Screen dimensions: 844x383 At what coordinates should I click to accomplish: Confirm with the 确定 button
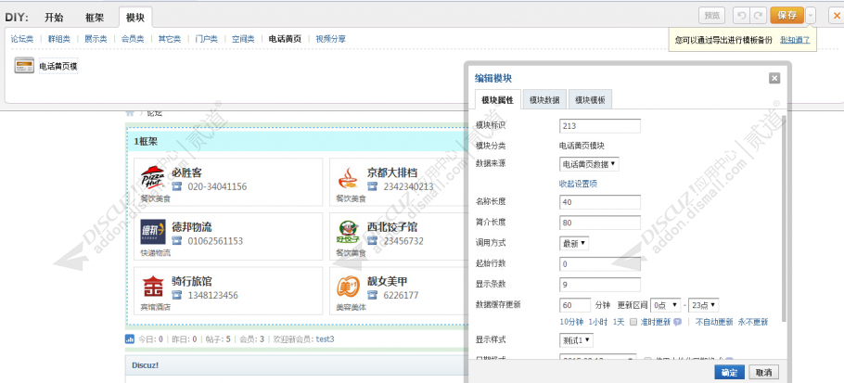tap(729, 373)
